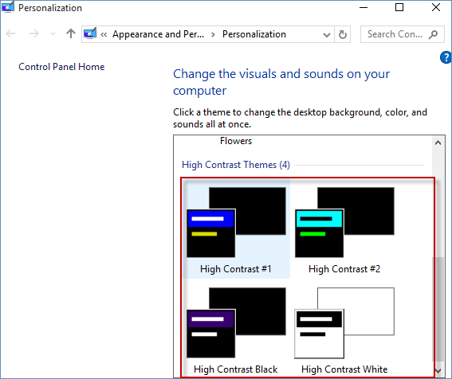Select the Personalization breadcrumb

click(x=254, y=34)
